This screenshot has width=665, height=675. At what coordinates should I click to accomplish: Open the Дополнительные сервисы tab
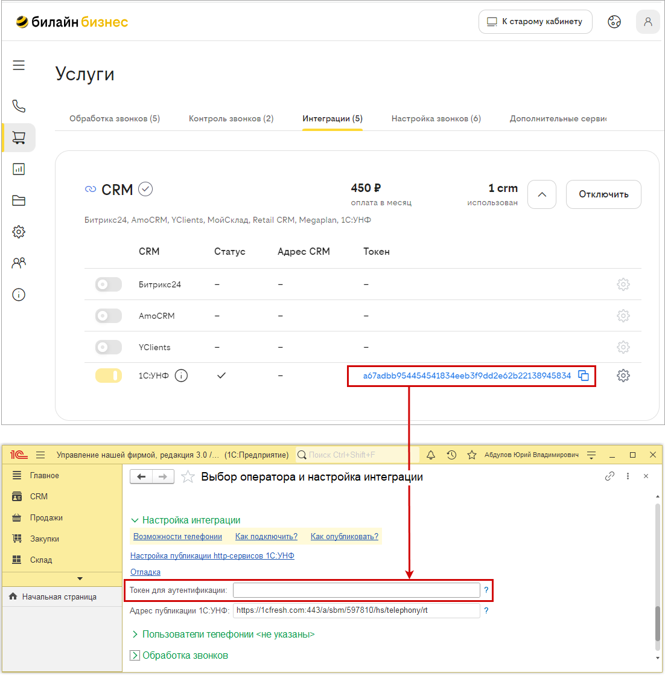pyautogui.click(x=558, y=118)
